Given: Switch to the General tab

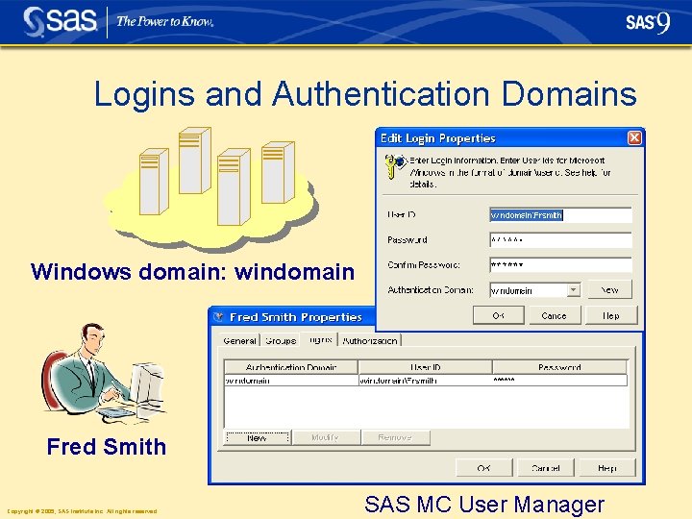Looking at the screenshot, I should point(239,340).
